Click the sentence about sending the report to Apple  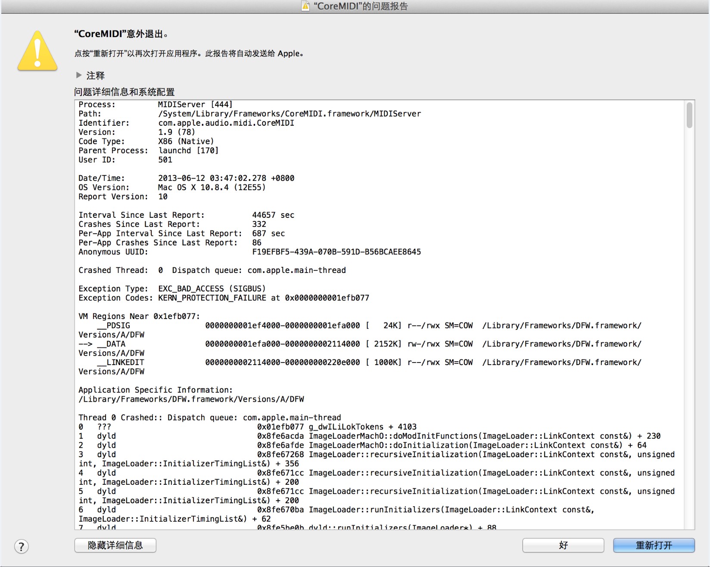[255, 53]
